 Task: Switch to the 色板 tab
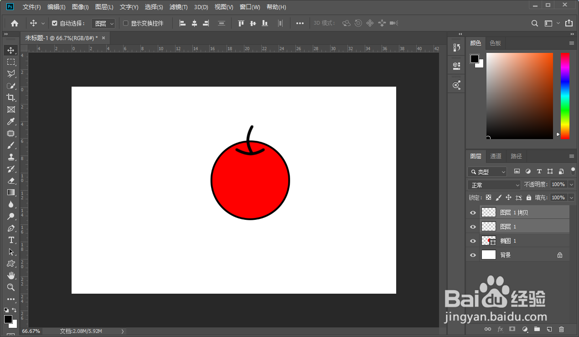click(x=495, y=43)
